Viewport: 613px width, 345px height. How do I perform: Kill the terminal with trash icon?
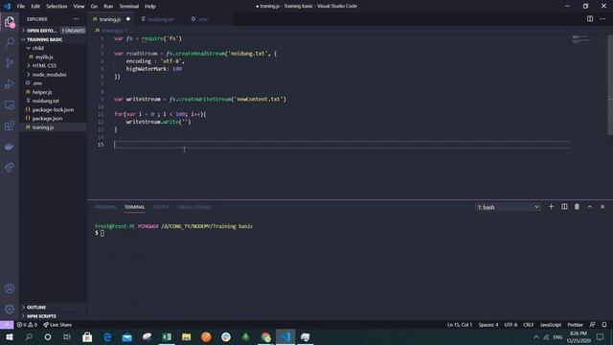(577, 207)
